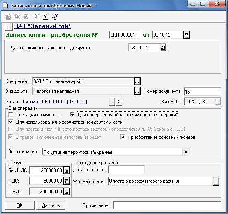228x214 pixels.
Task: Close the window with red X button
Action: point(217,4)
